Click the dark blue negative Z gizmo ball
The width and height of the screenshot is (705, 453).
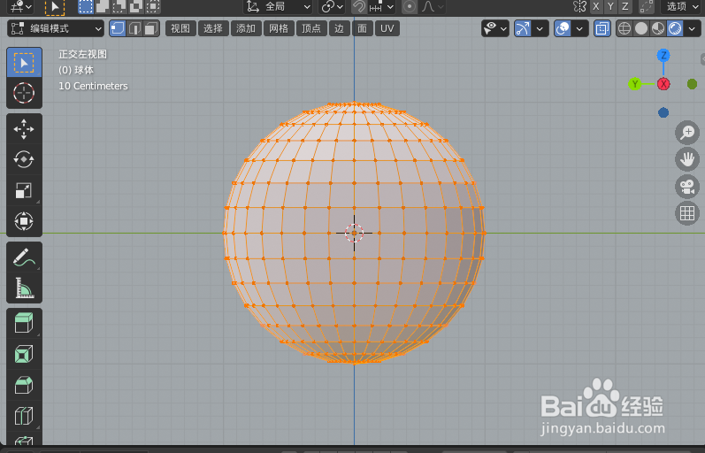pos(663,112)
